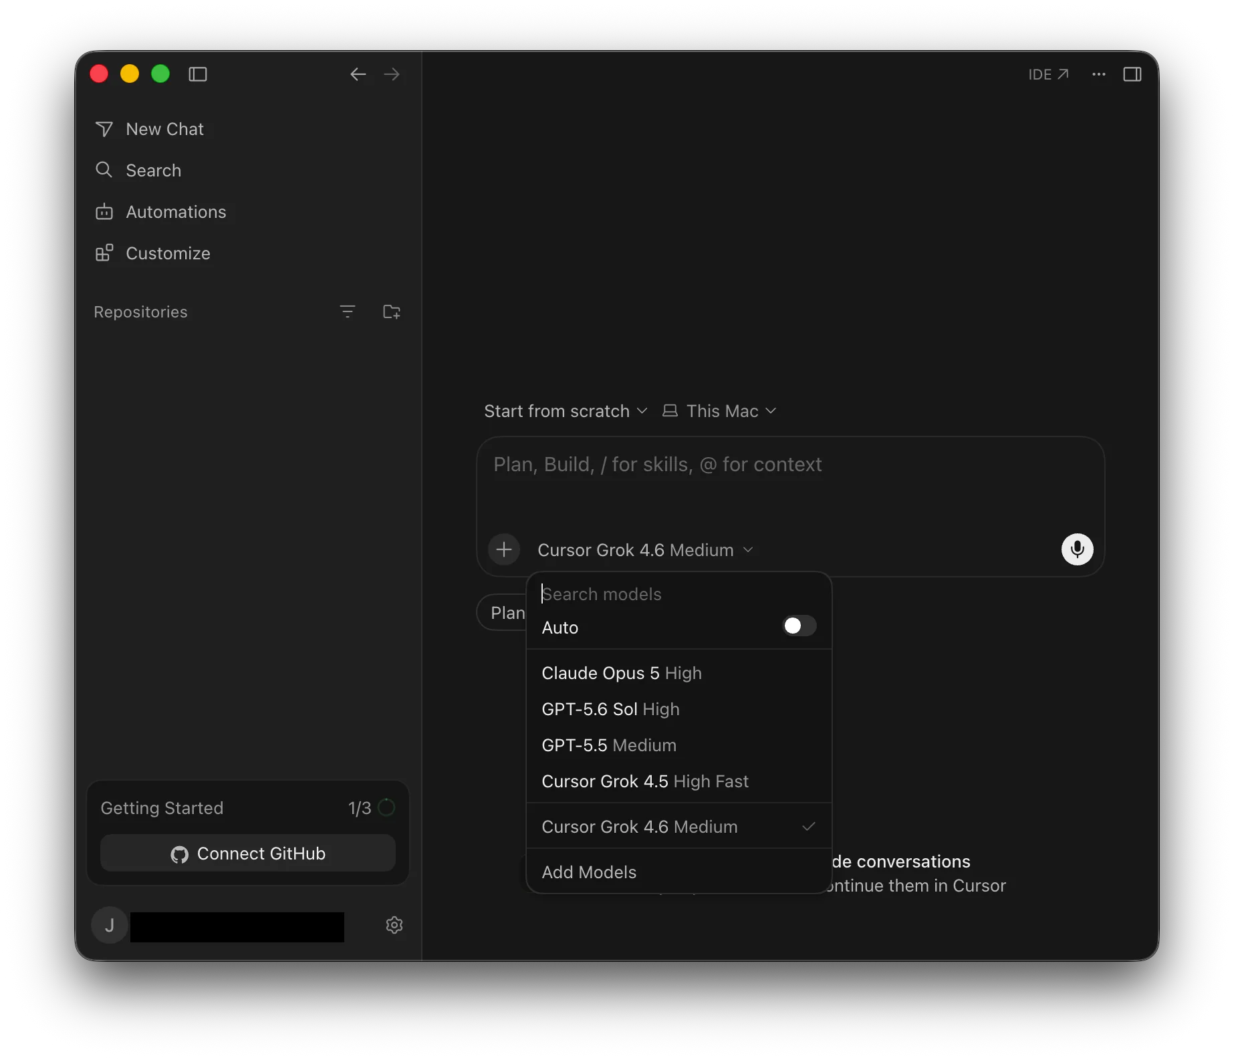Viewport: 1234px width, 1060px height.
Task: Open Add Models
Action: click(678, 872)
